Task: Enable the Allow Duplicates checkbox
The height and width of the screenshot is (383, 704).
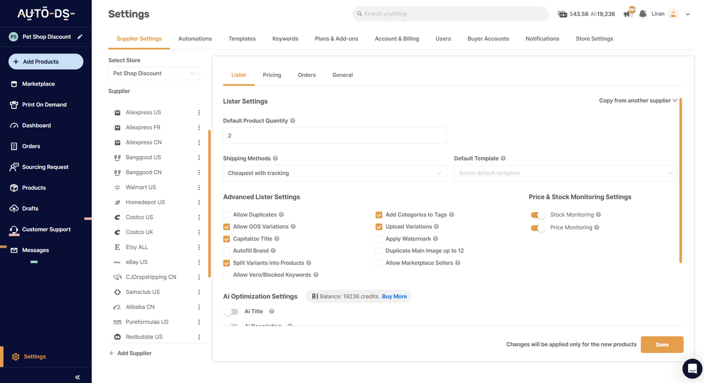Action: tap(226, 215)
